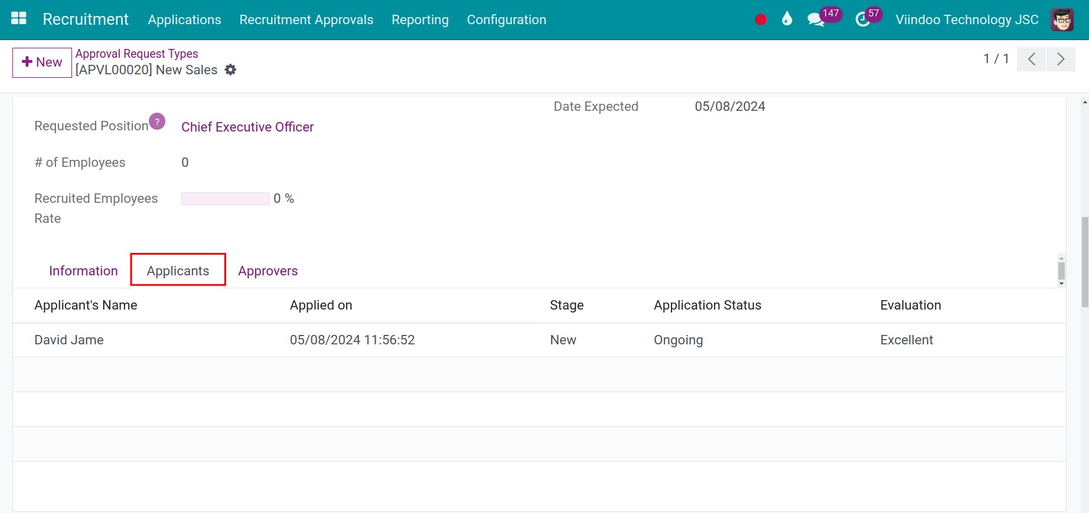Open the Configuration menu
The width and height of the screenshot is (1089, 513).
coord(506,20)
